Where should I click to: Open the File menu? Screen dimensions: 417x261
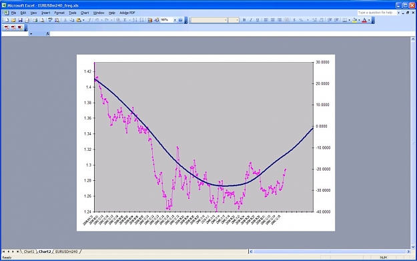[x=13, y=13]
